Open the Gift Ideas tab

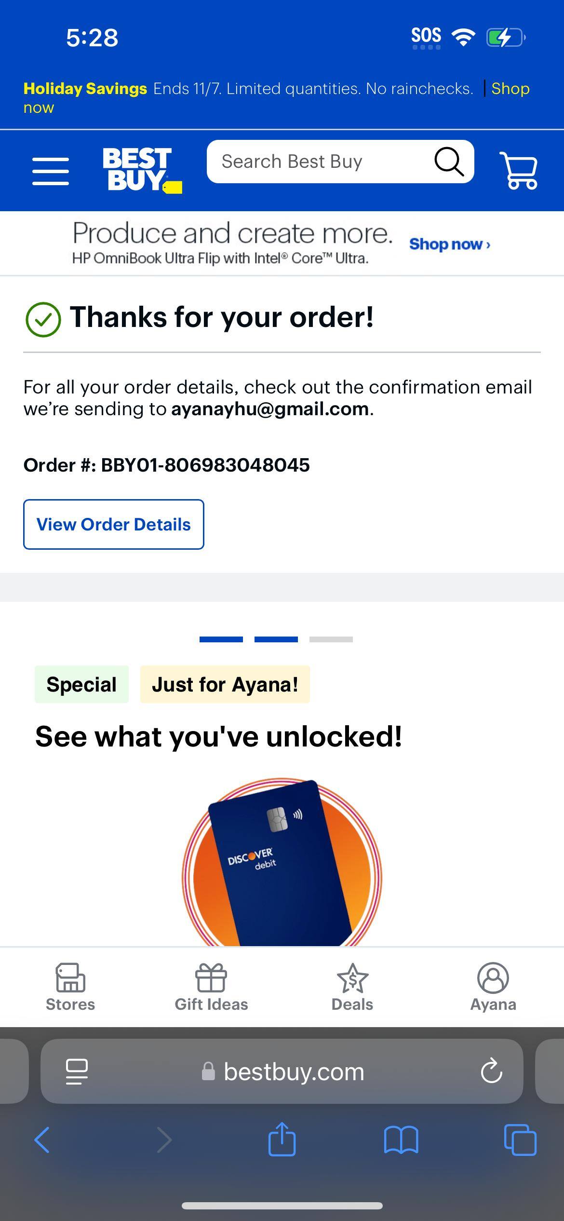point(211,987)
